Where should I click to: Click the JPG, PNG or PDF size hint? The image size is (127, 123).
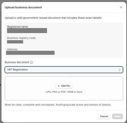(x=64, y=92)
